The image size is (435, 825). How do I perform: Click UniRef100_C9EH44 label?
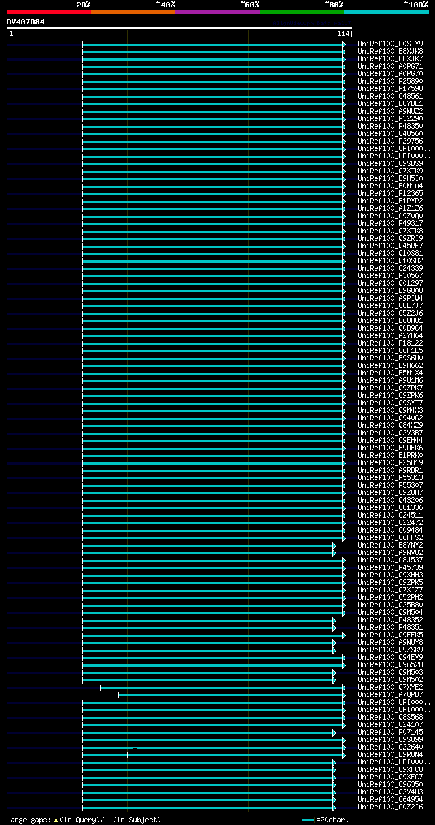pos(390,440)
